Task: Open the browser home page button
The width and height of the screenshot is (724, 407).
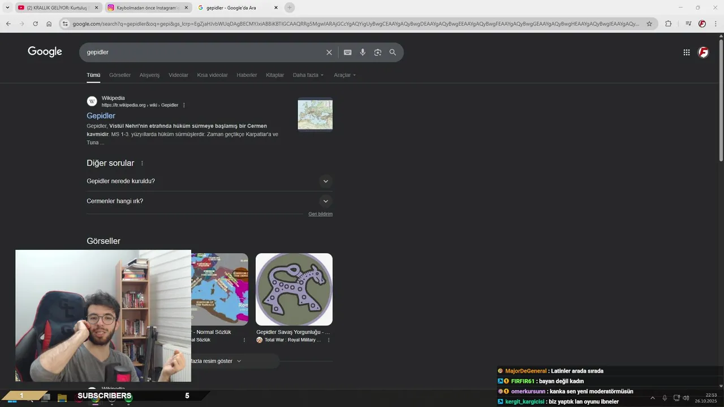Action: coord(49,24)
